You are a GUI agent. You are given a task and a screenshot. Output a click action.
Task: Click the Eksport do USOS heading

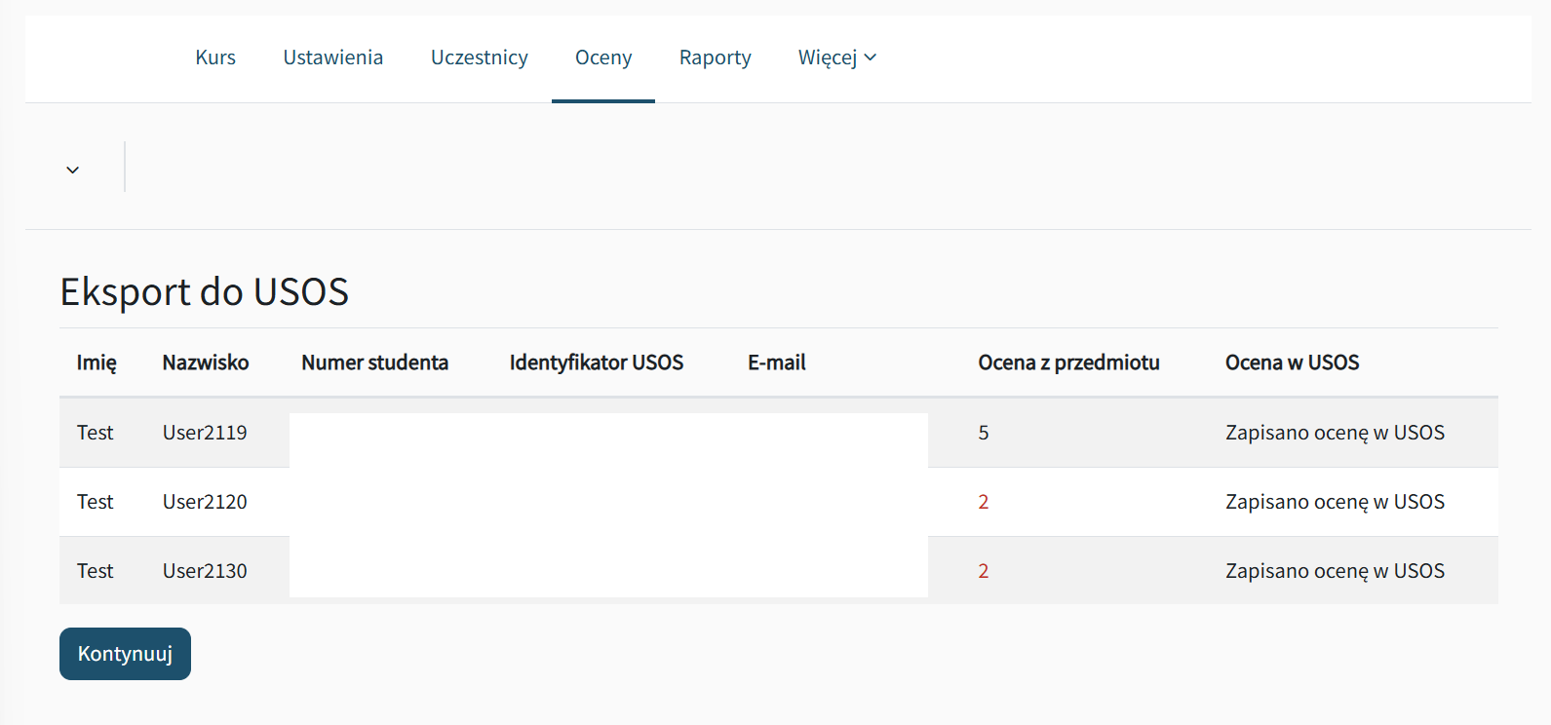[205, 292]
